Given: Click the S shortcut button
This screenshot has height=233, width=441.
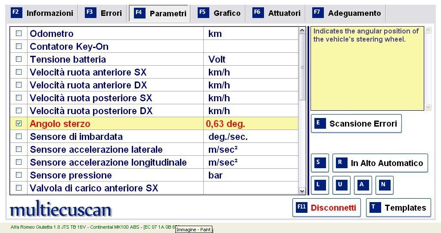Looking at the screenshot, I should pyautogui.click(x=320, y=163).
